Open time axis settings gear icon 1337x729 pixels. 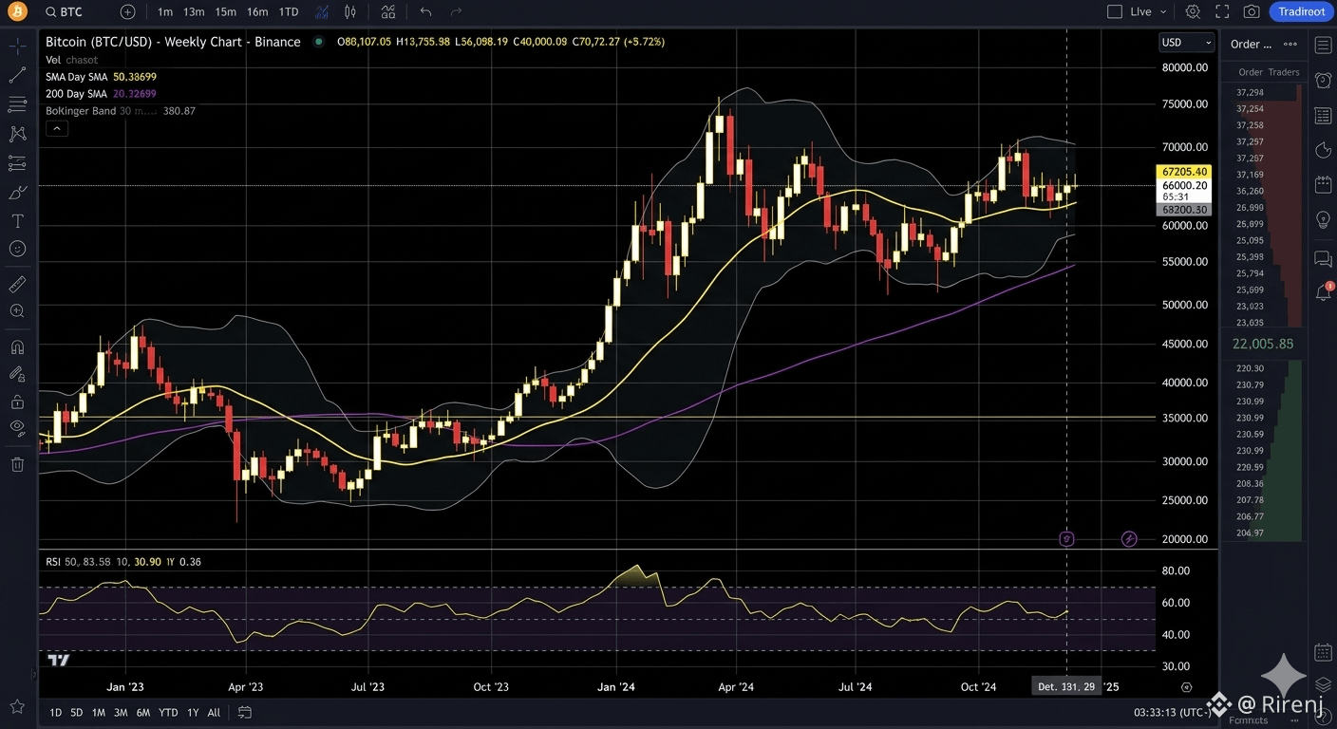[x=1186, y=687]
